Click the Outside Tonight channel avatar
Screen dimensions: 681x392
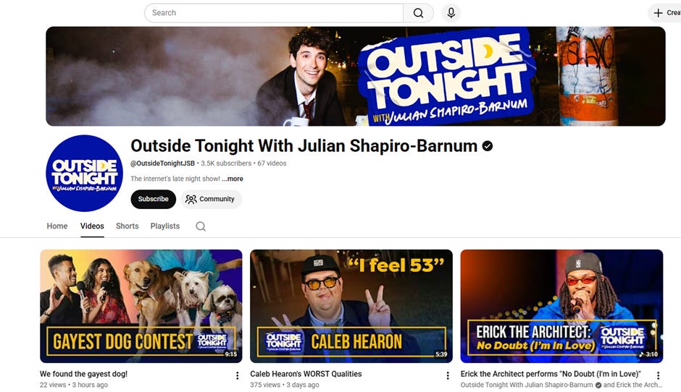tap(84, 173)
